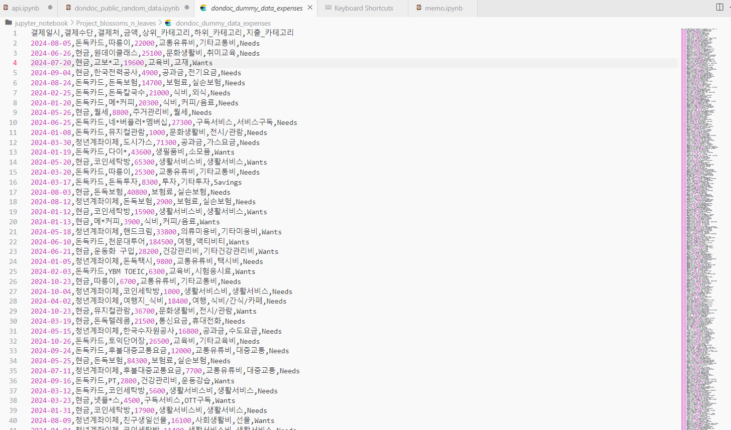Click 천문대투어 on line 22

(x=127, y=242)
